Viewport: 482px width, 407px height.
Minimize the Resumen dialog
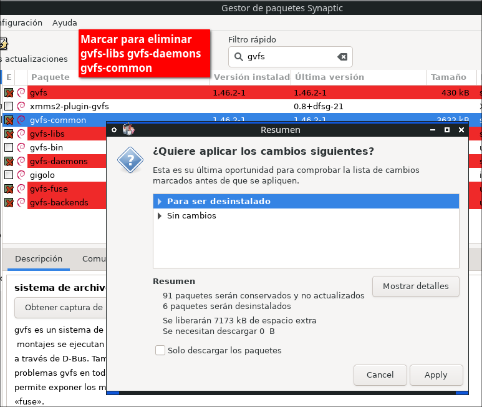point(433,130)
